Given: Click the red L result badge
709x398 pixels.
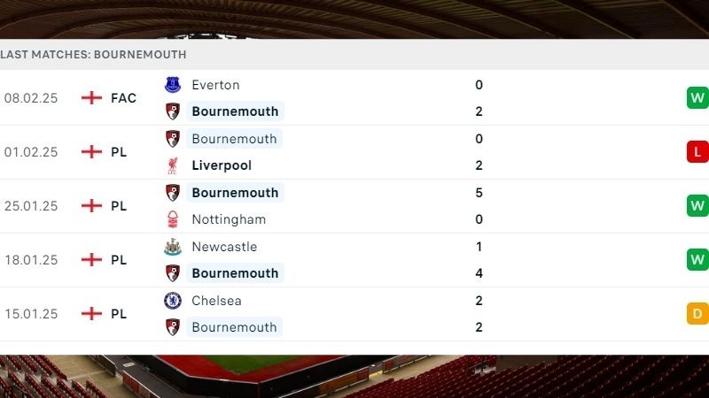Looking at the screenshot, I should (697, 152).
